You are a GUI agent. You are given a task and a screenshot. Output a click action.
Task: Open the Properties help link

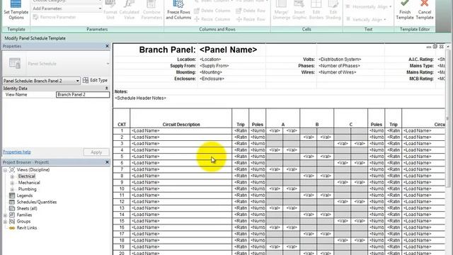[x=17, y=152]
